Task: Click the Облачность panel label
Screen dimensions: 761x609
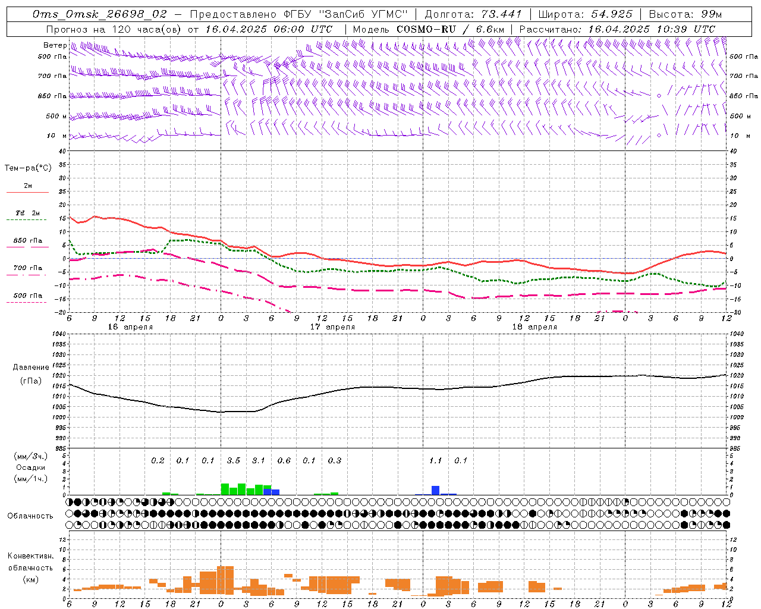Action: pyautogui.click(x=30, y=516)
